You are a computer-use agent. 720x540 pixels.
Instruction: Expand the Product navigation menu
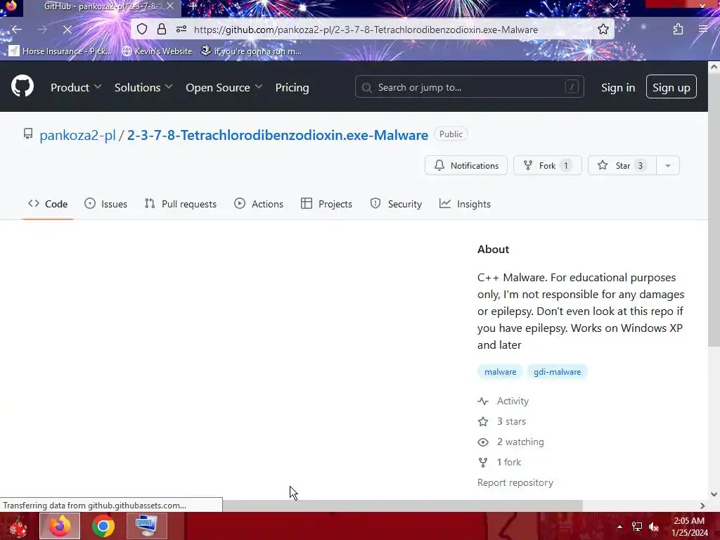point(76,87)
